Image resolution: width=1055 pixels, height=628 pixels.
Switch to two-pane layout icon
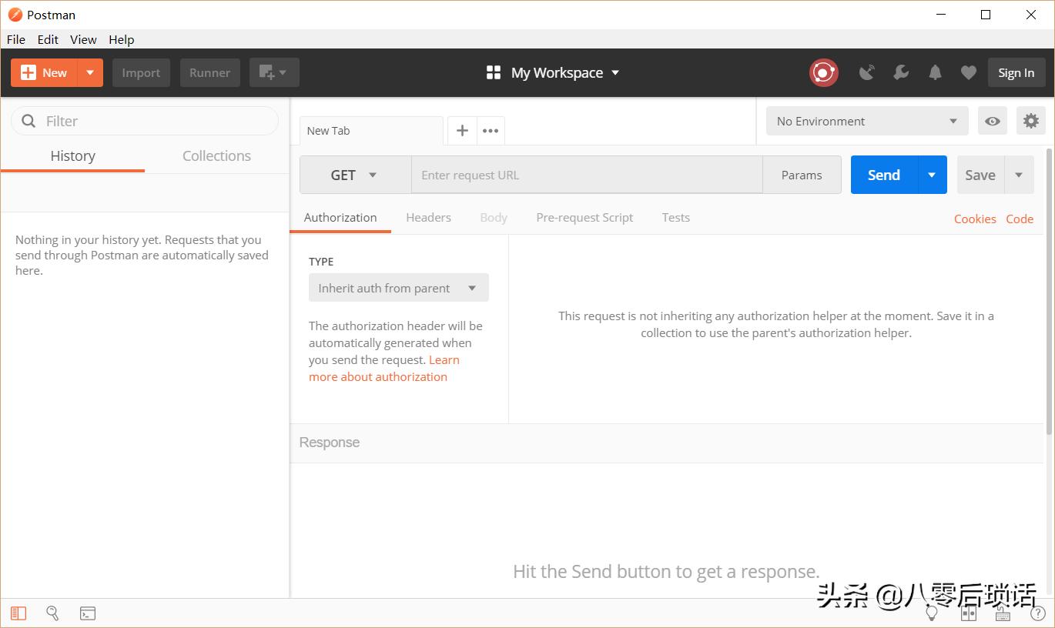(969, 613)
